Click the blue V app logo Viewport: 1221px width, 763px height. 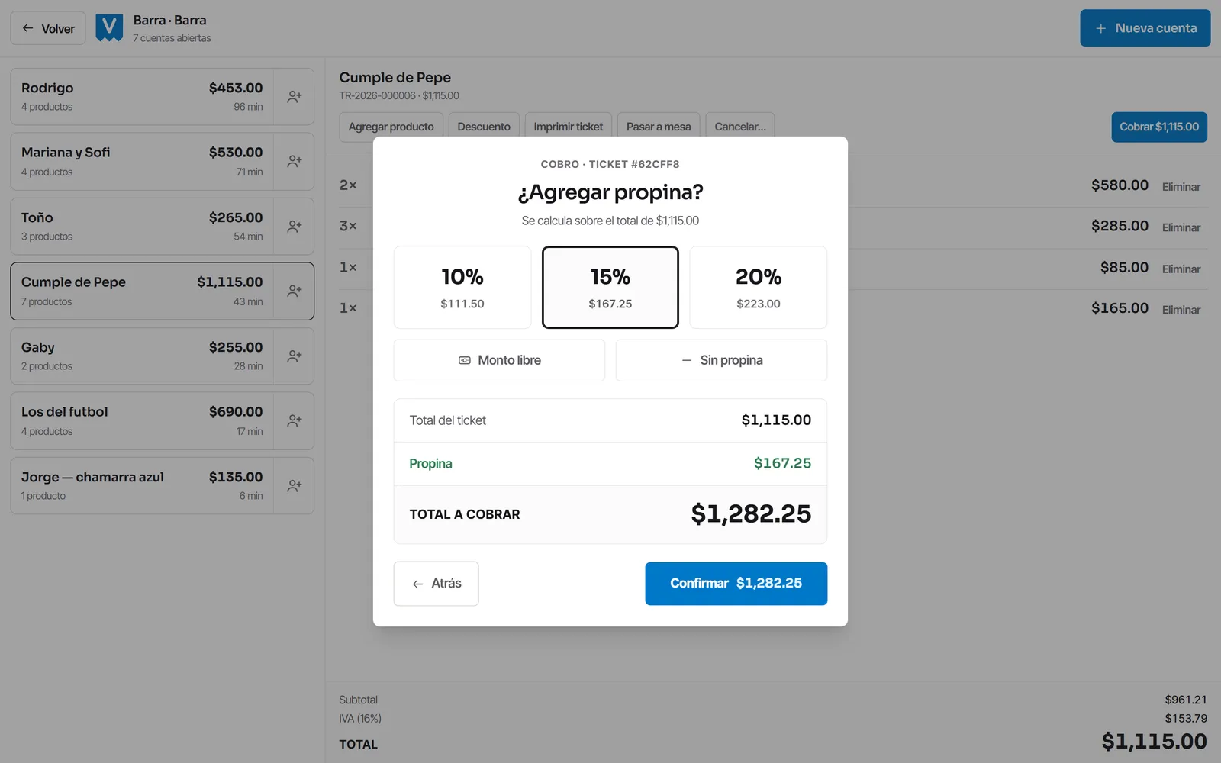click(109, 28)
